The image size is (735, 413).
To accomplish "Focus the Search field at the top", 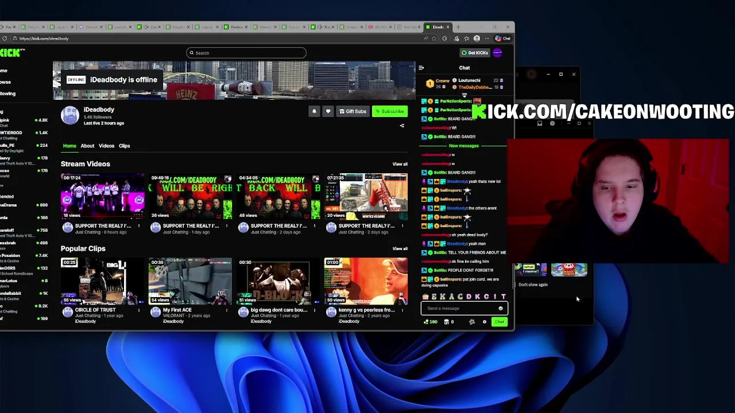I will pos(246,53).
